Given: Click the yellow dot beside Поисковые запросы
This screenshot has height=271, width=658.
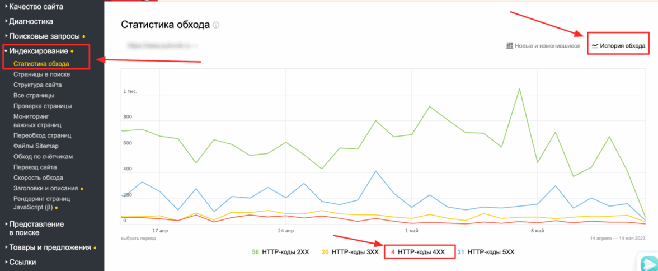Looking at the screenshot, I should [x=84, y=36].
